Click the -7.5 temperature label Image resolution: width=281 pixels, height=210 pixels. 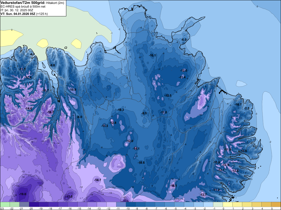(x=247, y=108)
